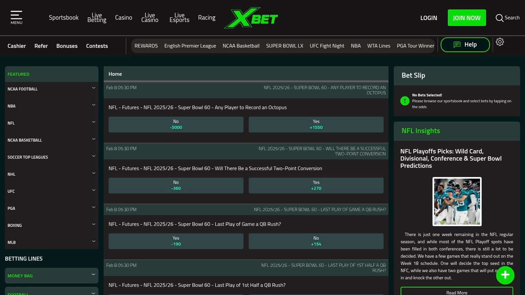Click the Read More link in NFL Insights
525x295 pixels.
[x=456, y=292]
